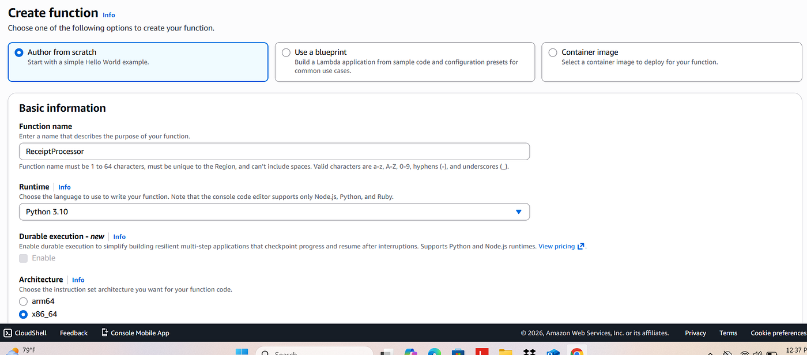
Task: Open the Runtime Info link
Action: click(x=65, y=187)
